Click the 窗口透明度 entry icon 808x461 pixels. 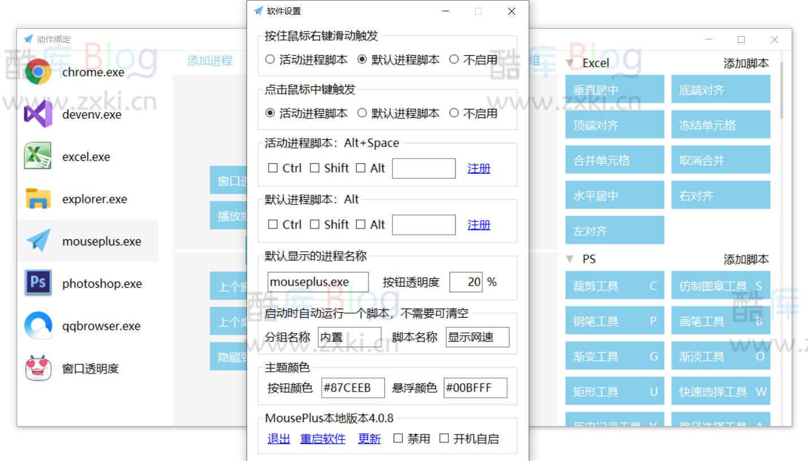coord(38,368)
